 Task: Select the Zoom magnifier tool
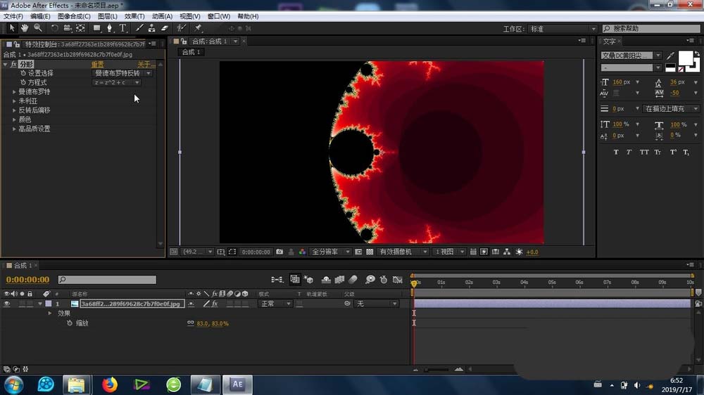point(37,28)
